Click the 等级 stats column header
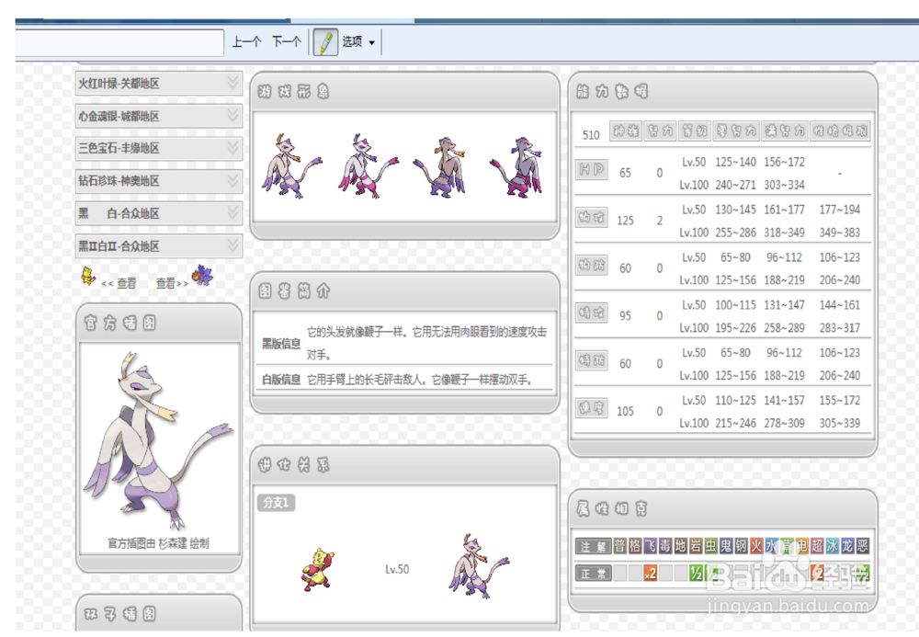Image resolution: width=919 pixels, height=637 pixels. 695,131
